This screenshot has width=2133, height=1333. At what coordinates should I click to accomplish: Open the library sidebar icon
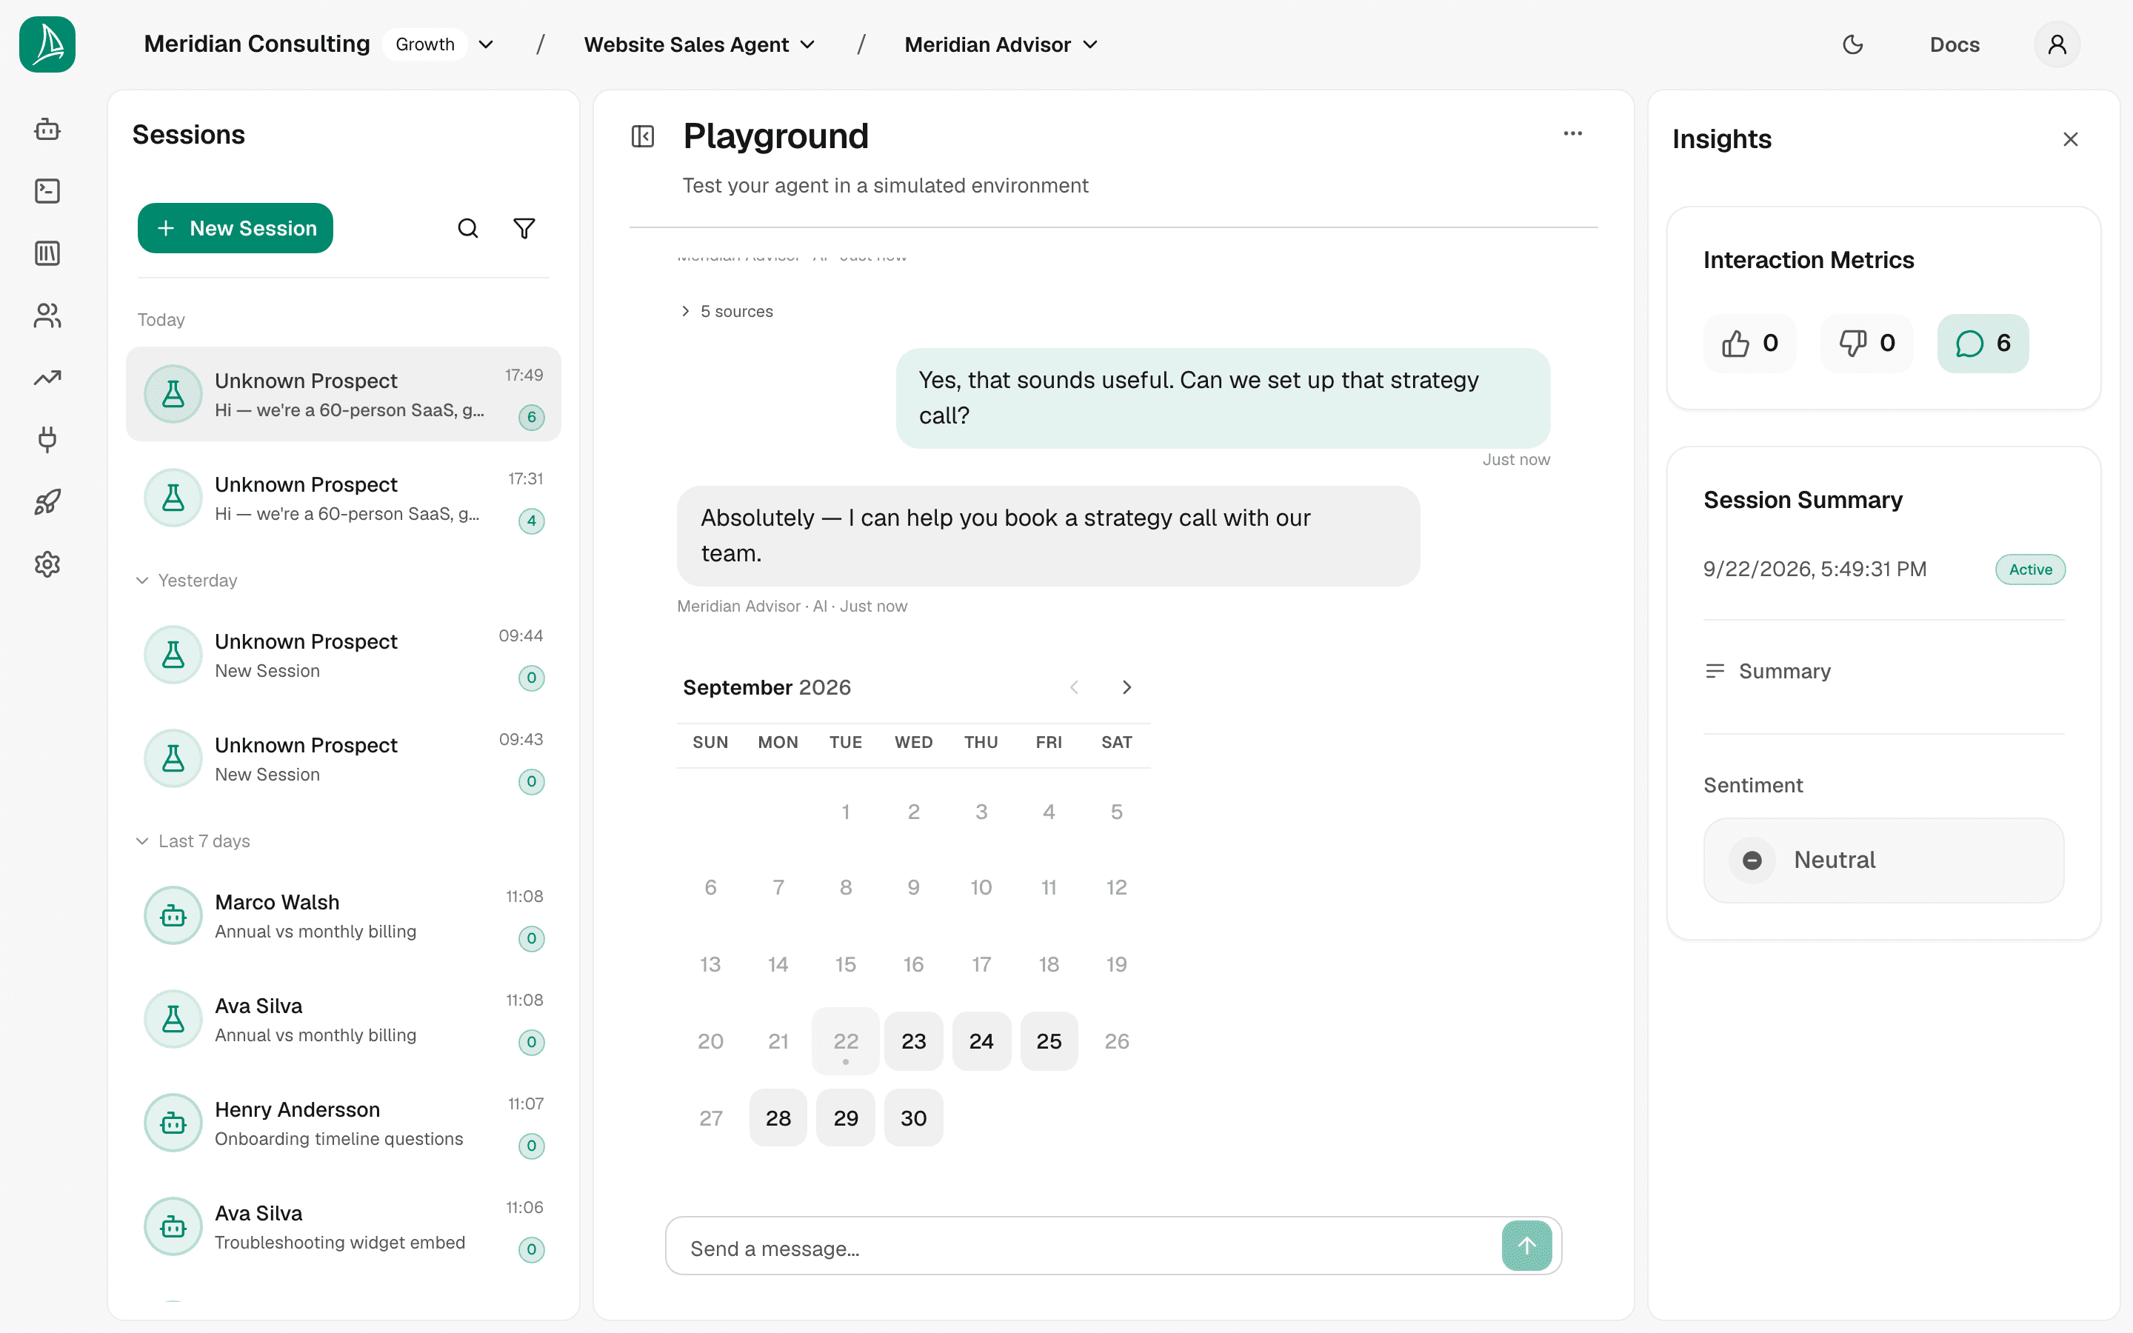tap(47, 254)
